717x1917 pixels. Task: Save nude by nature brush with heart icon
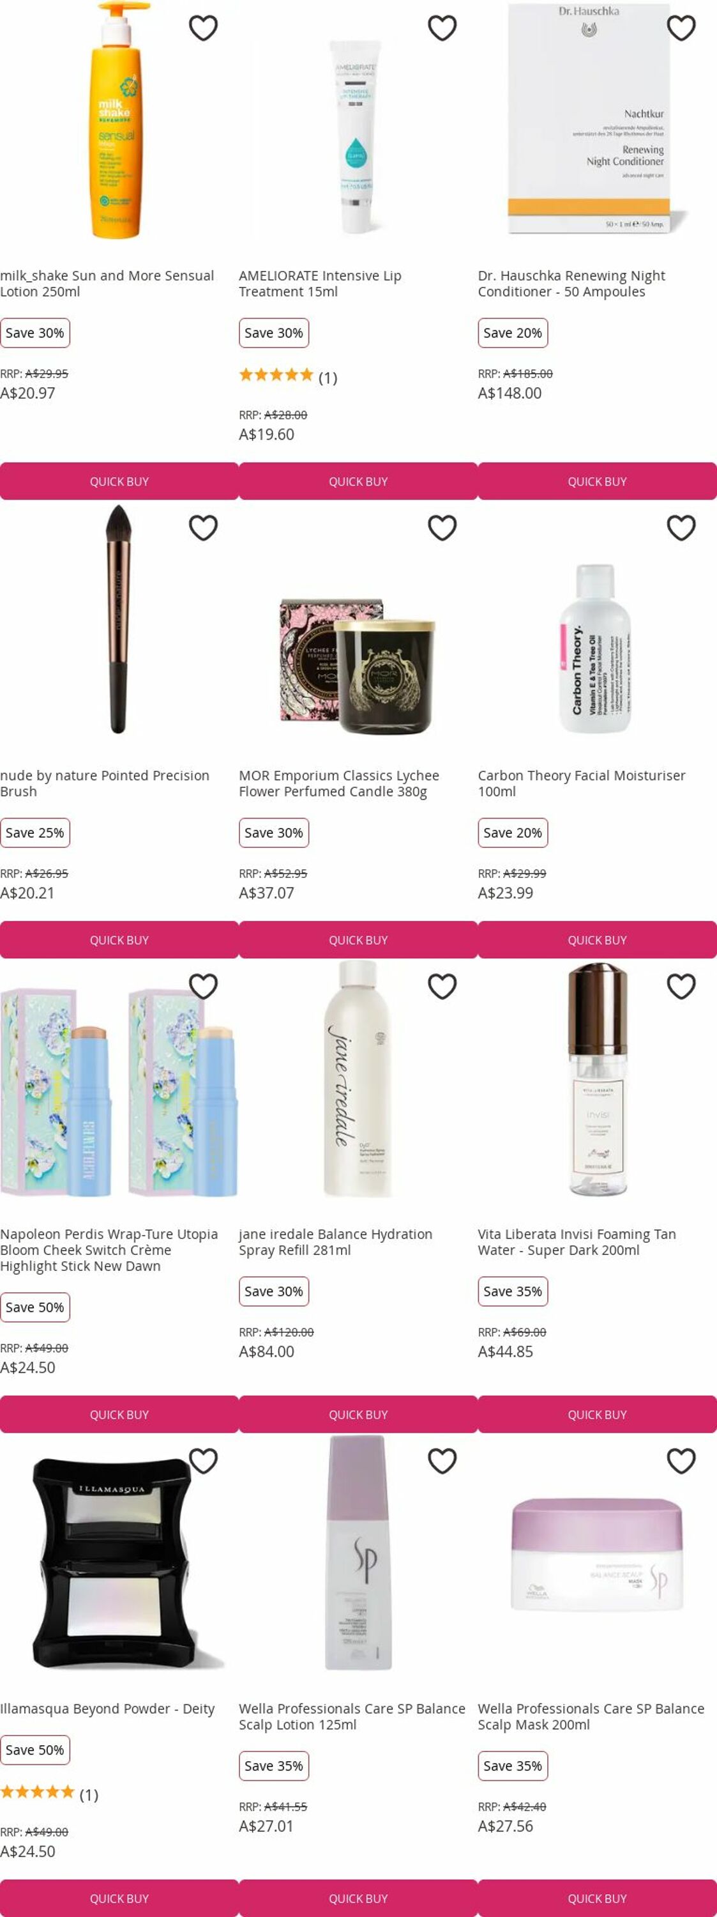(x=203, y=528)
